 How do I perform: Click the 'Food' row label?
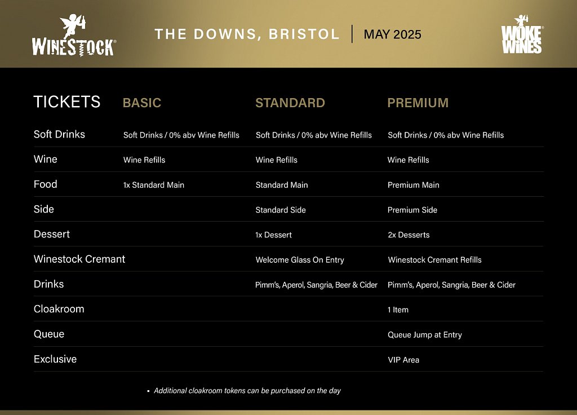point(45,184)
